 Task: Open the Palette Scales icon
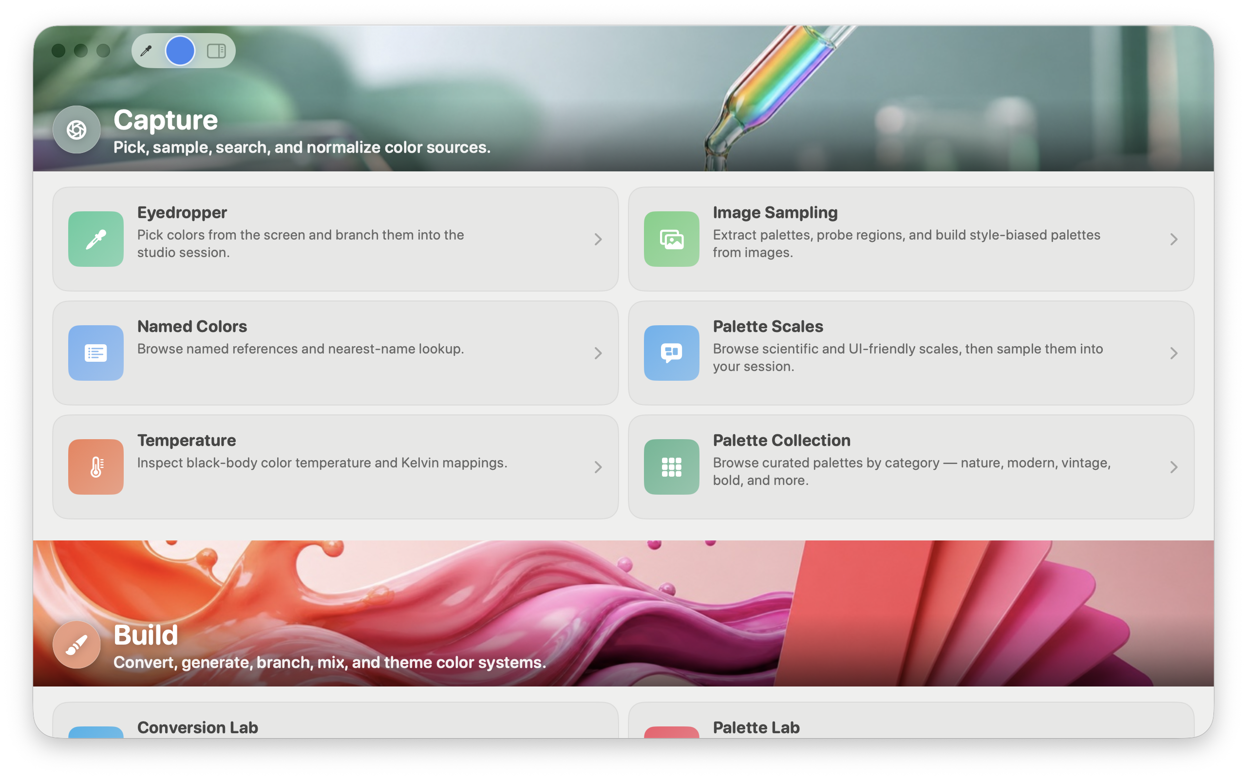pos(671,353)
